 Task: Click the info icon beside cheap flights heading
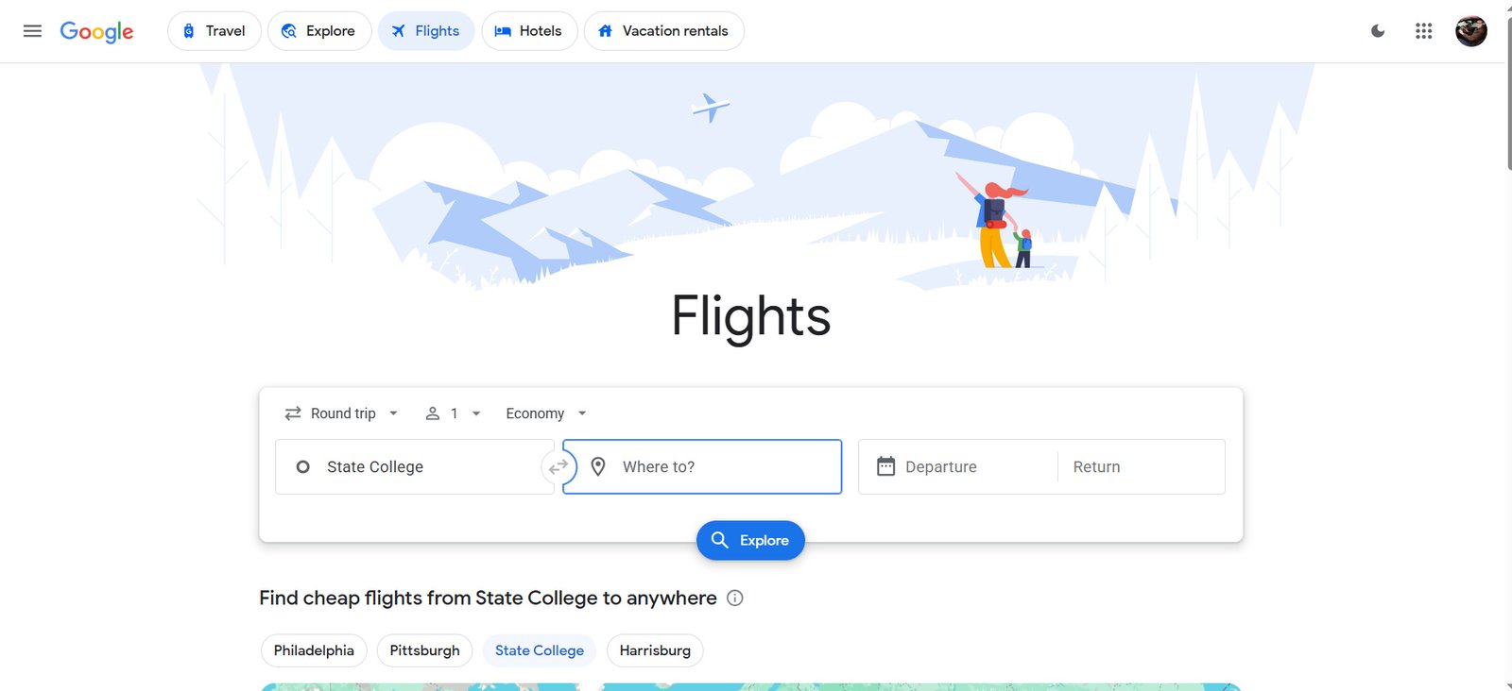pos(735,598)
